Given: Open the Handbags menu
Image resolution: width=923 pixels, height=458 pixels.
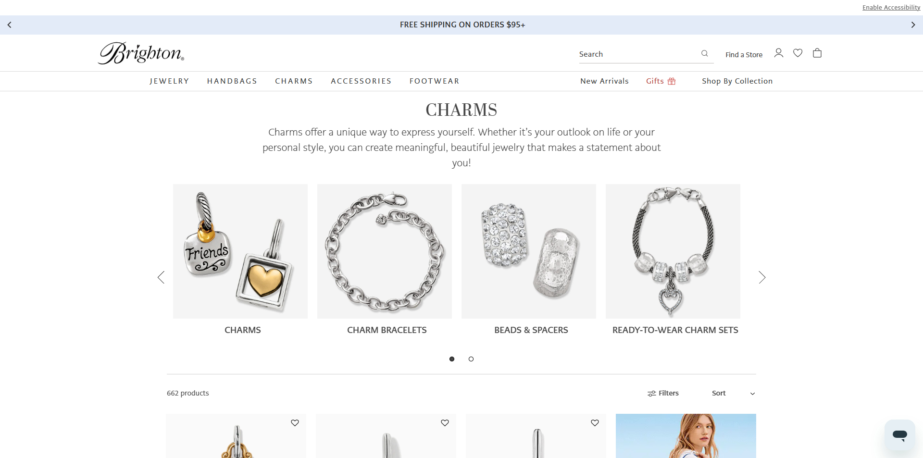Looking at the screenshot, I should click(x=232, y=81).
